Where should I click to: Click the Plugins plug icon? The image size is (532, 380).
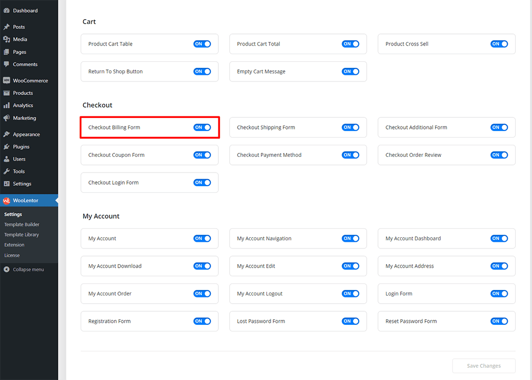point(7,147)
